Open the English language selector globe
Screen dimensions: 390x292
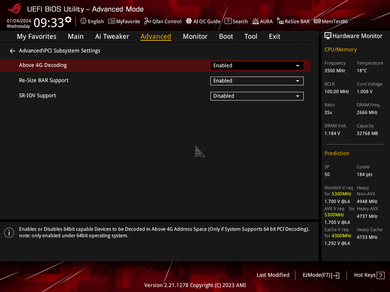pos(83,21)
